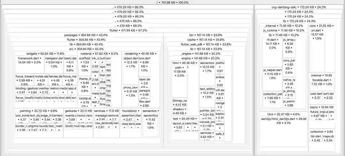345x156 pixels.
Task: Select the tooltip.da 3.79 KB cell
Action: (x=85, y=102)
